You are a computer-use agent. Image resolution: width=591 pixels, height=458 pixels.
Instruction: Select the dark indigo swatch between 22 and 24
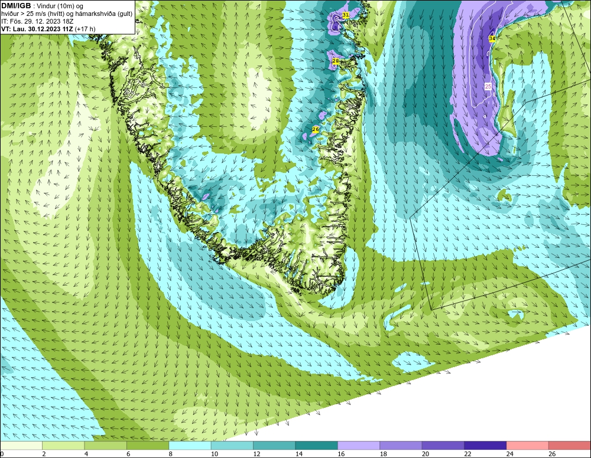click(x=485, y=446)
